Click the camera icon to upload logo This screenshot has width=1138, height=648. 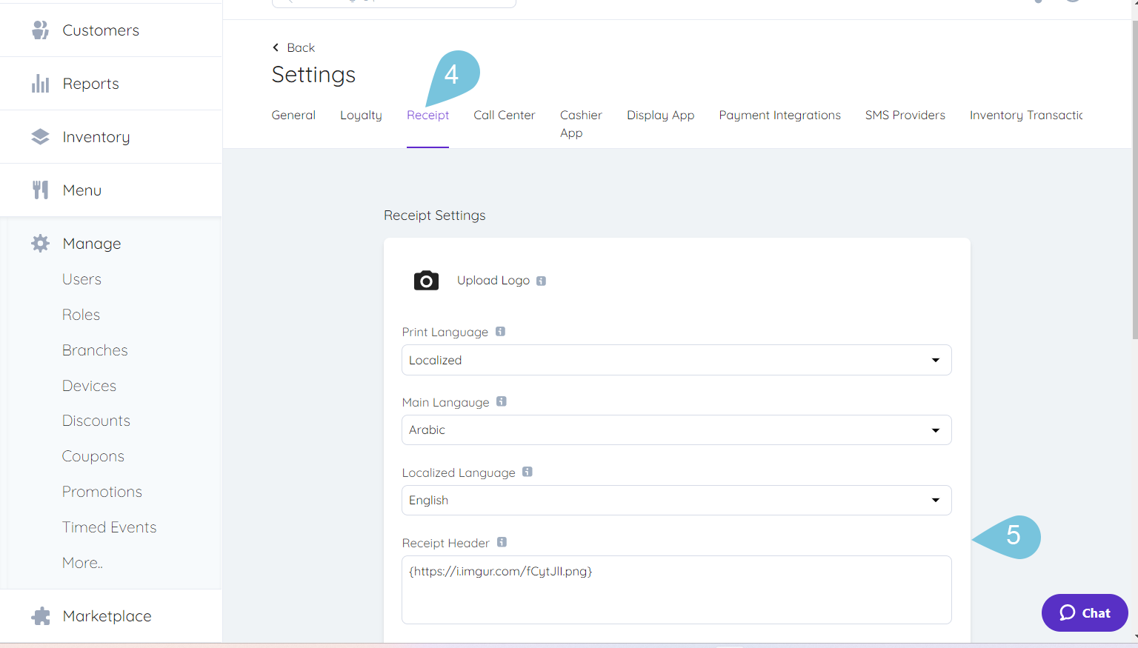pos(426,281)
